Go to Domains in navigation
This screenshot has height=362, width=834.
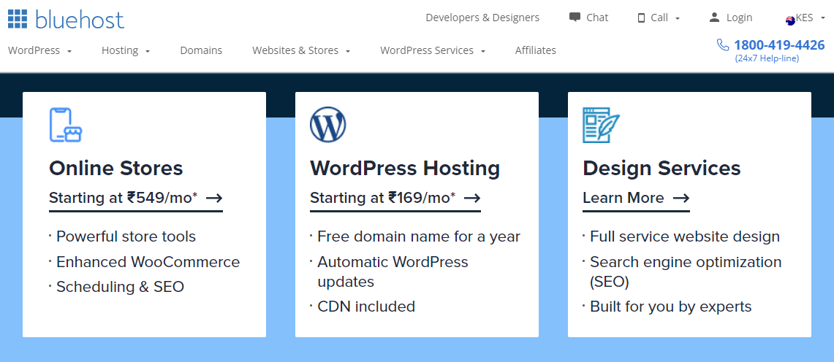[x=201, y=50]
